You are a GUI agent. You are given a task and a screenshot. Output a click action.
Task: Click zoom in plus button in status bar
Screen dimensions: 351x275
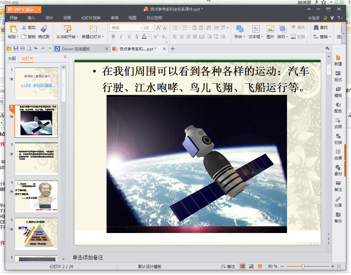(333, 266)
